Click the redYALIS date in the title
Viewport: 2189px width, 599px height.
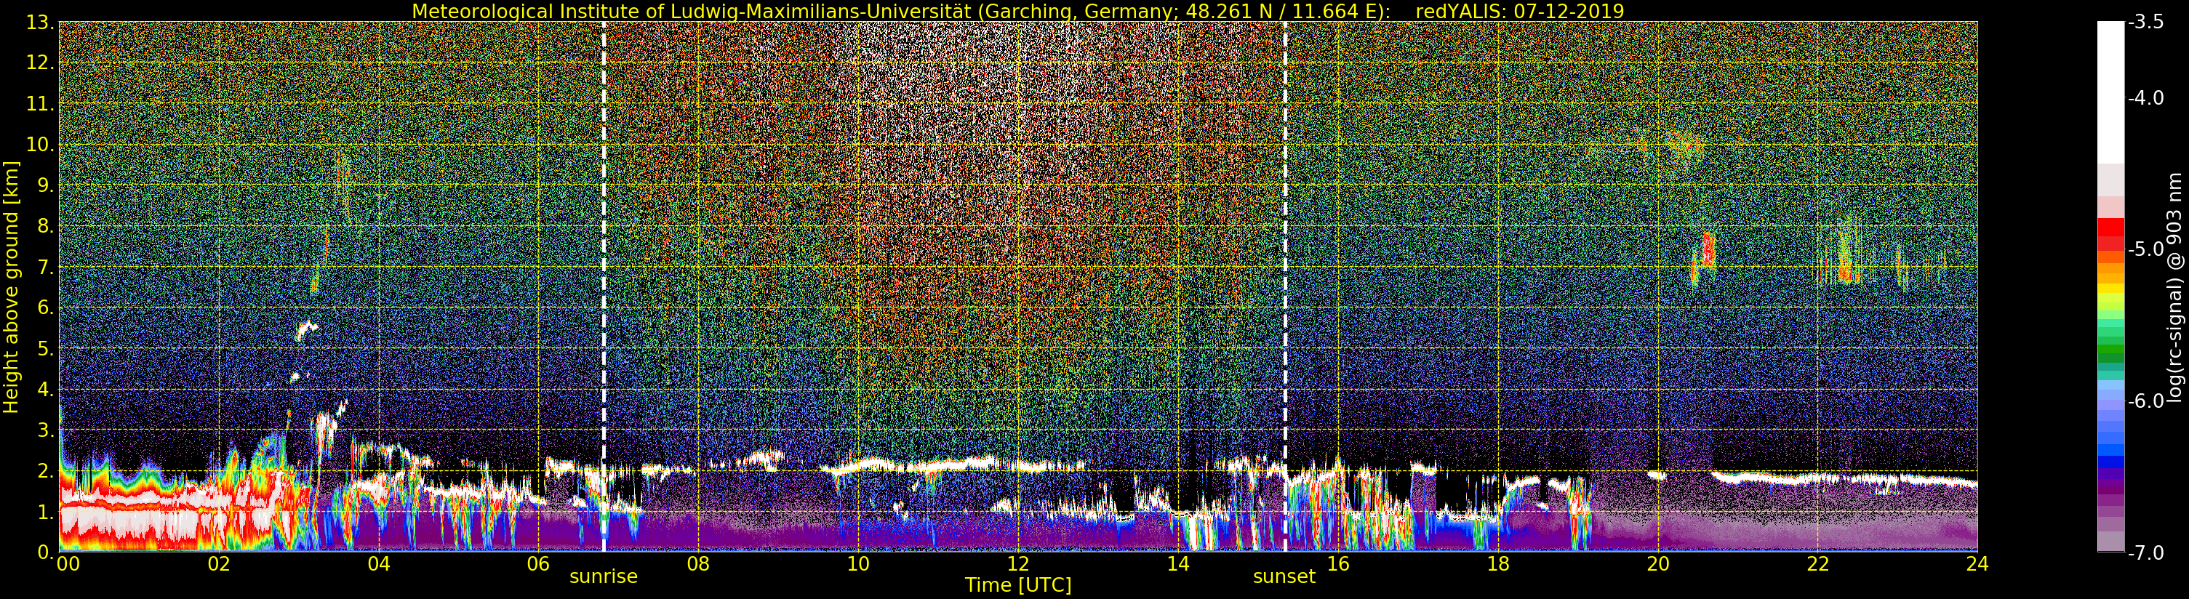click(x=1519, y=11)
